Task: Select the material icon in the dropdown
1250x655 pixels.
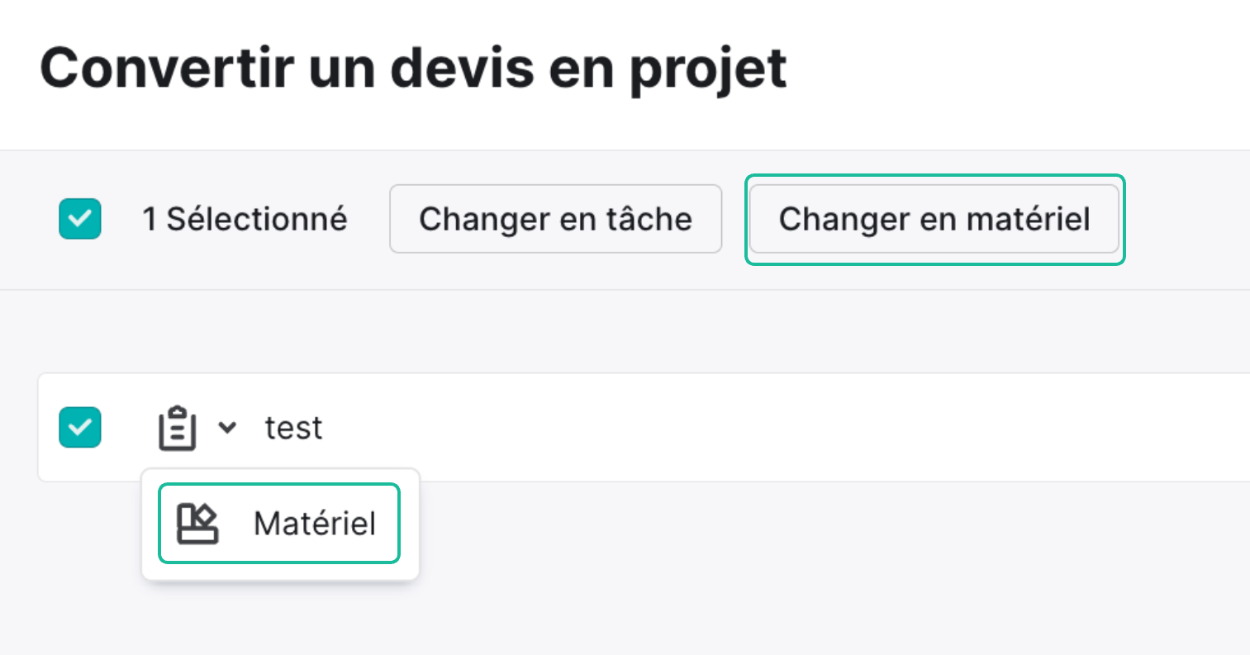Action: (x=198, y=524)
